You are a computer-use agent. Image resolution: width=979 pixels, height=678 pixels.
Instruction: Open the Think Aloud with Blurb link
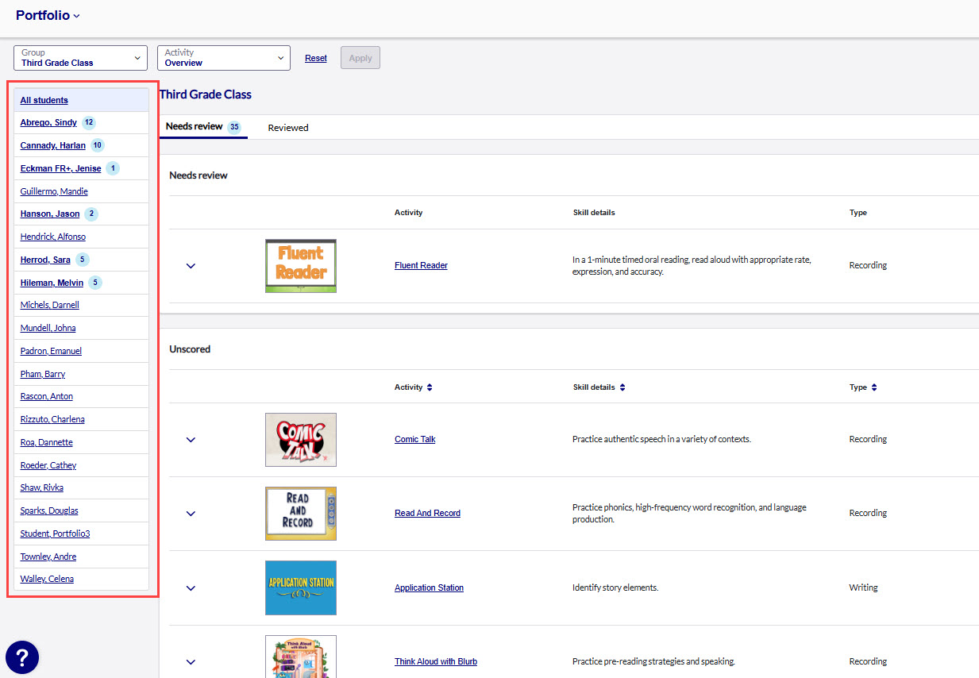[x=435, y=661]
